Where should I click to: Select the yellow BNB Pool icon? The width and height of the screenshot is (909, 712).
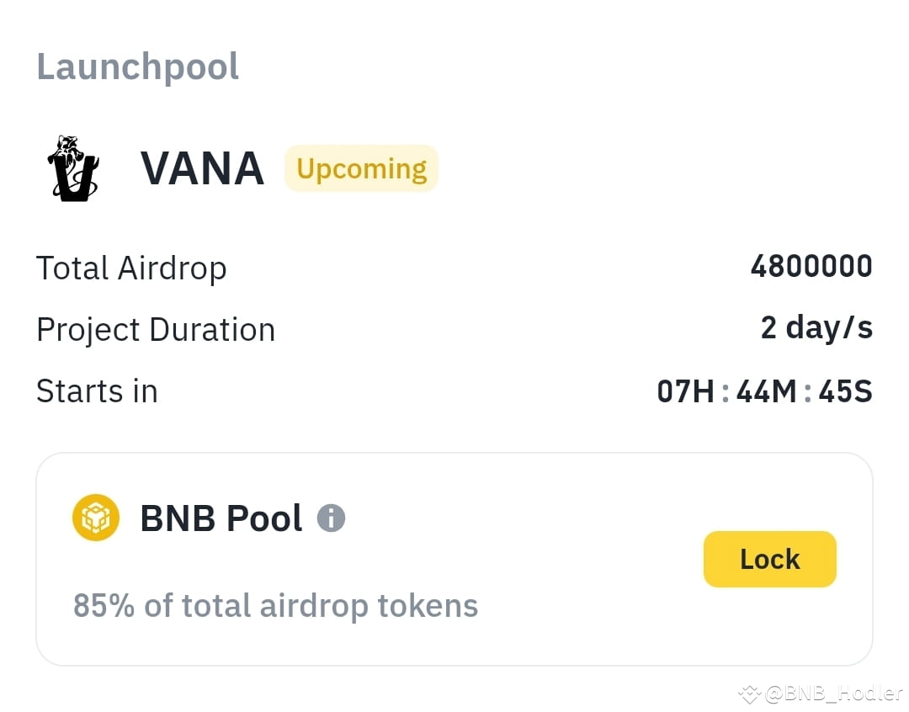(95, 518)
